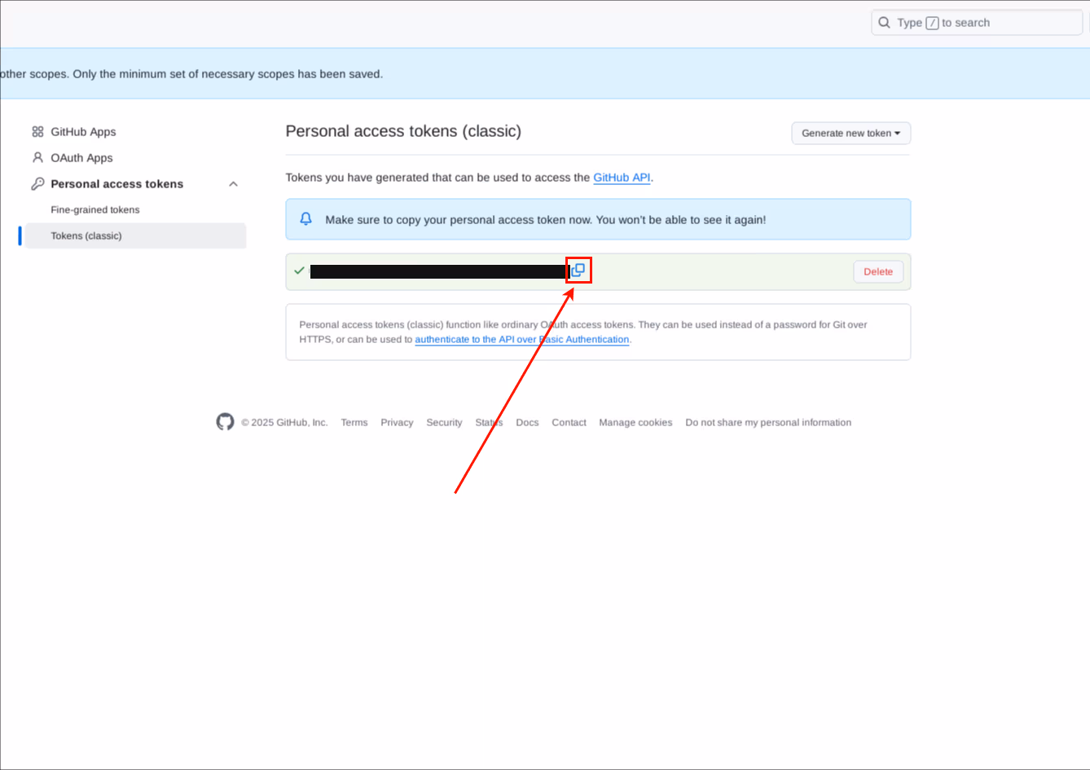Open Fine-grained tokens page

coord(95,210)
